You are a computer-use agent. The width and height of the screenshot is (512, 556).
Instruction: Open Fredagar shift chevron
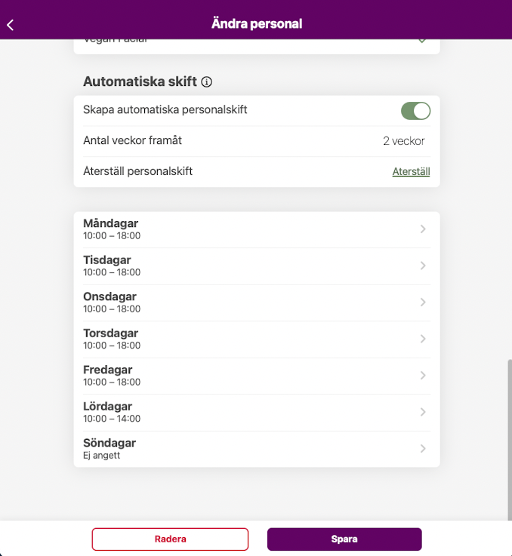[x=423, y=375]
